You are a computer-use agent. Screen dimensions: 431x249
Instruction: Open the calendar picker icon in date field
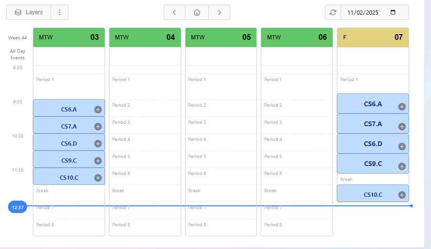[x=393, y=12]
